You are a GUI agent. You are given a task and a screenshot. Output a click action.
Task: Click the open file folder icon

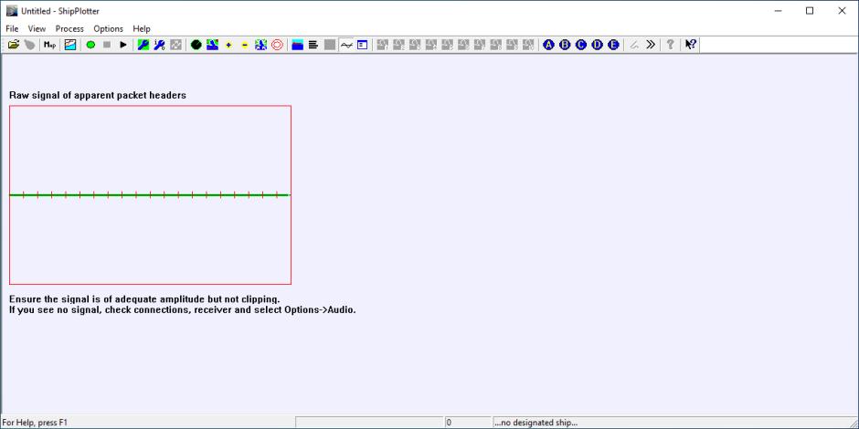coord(13,45)
